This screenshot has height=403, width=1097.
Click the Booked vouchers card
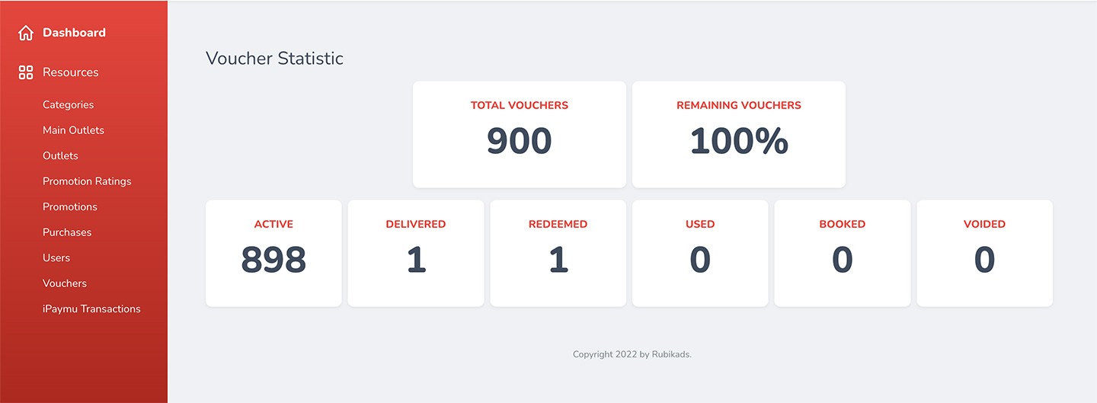pos(843,253)
